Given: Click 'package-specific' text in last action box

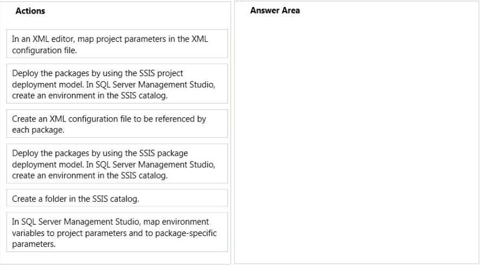Looking at the screenshot, I should [x=186, y=233].
